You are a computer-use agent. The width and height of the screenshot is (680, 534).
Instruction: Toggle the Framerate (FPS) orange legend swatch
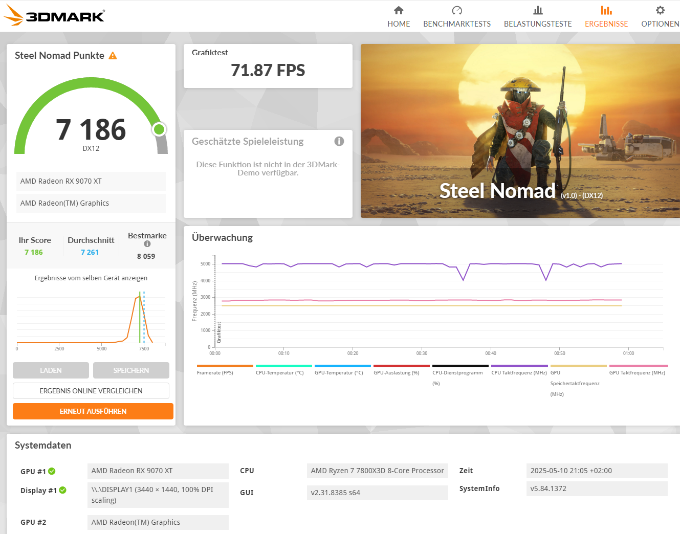tap(225, 366)
